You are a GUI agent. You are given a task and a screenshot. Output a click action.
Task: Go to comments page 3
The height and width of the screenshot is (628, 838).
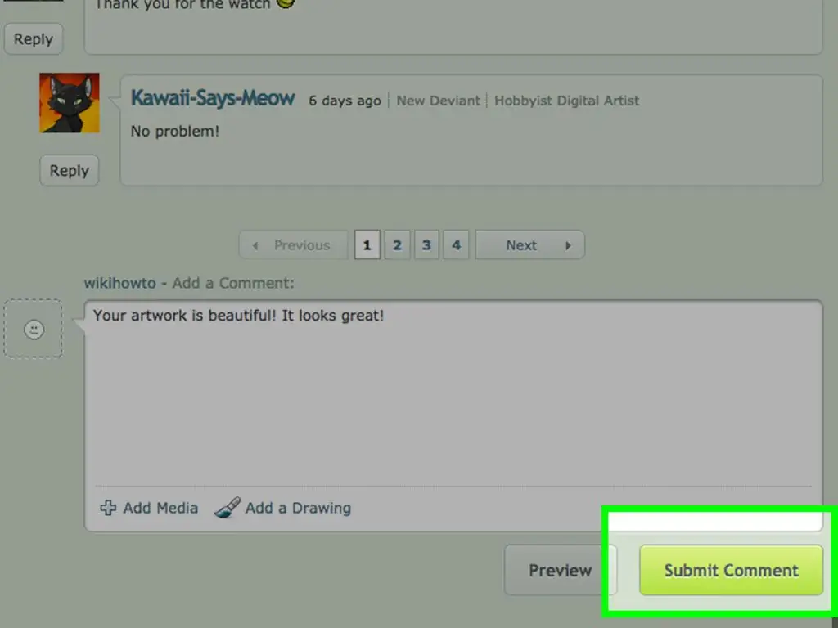click(426, 245)
